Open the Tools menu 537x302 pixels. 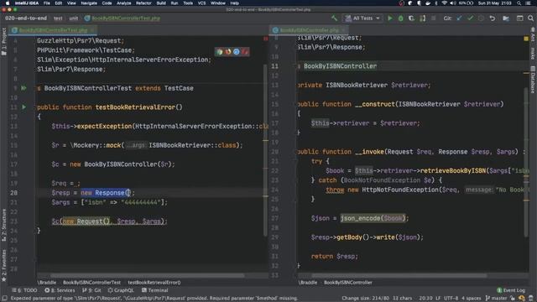pyautogui.click(x=188, y=3)
